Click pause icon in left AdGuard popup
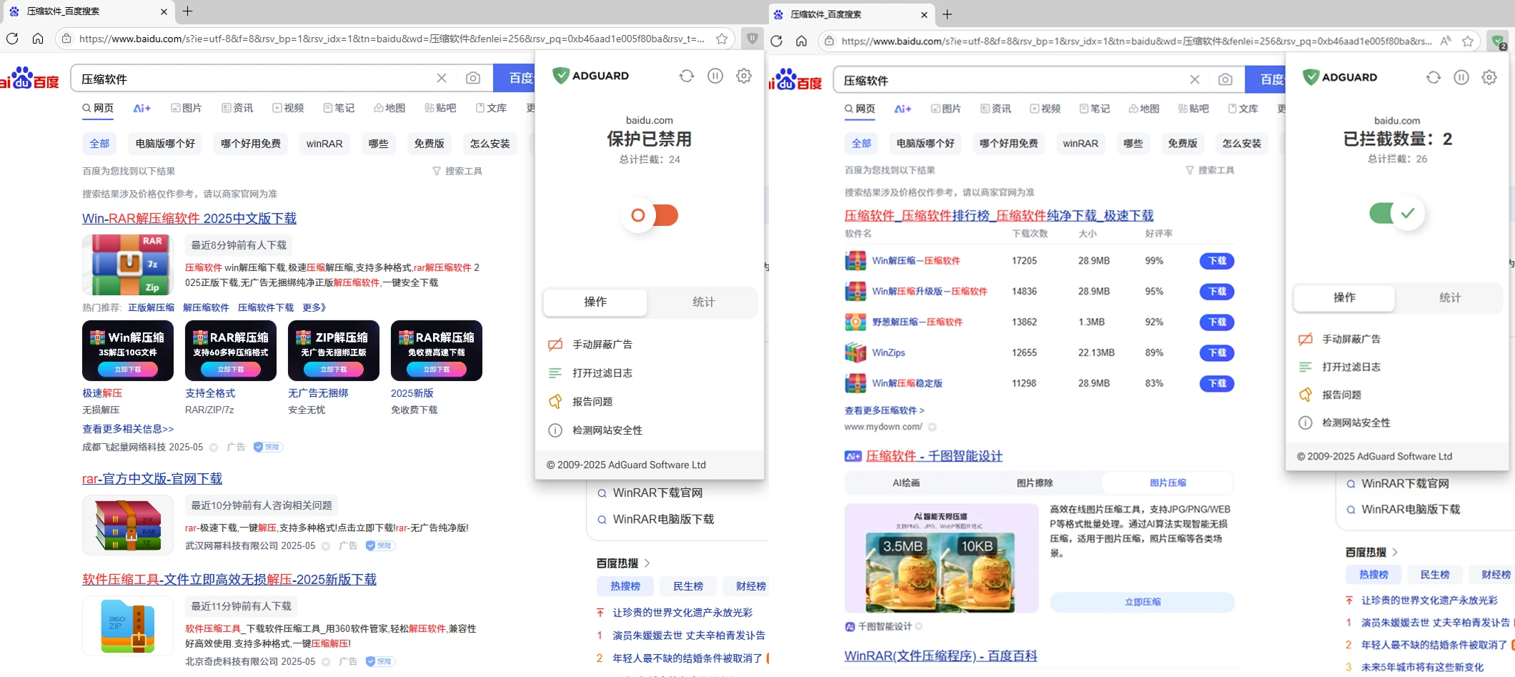 715,76
